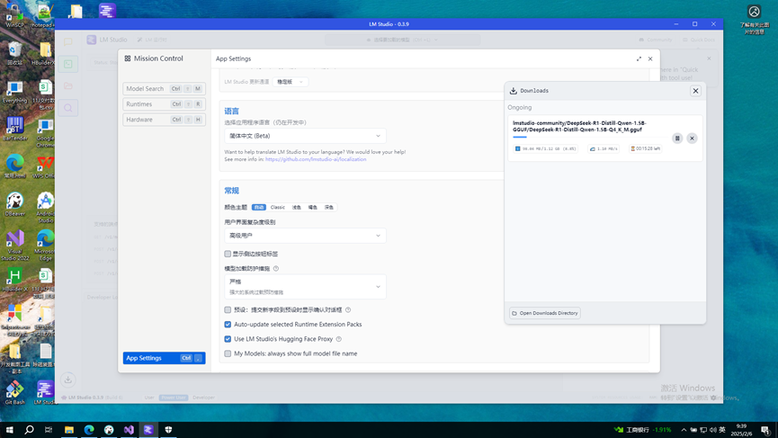The width and height of the screenshot is (778, 438).
Task: Open Downloads Directory button
Action: pos(545,313)
